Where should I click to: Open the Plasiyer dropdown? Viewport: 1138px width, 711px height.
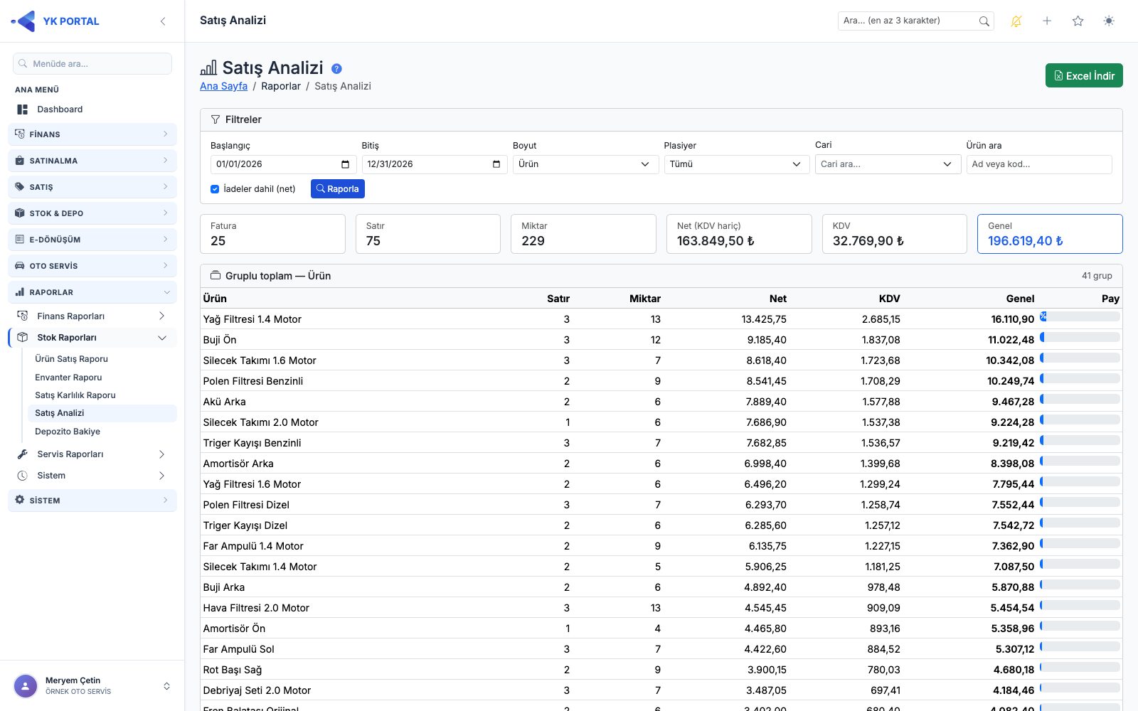tap(737, 164)
